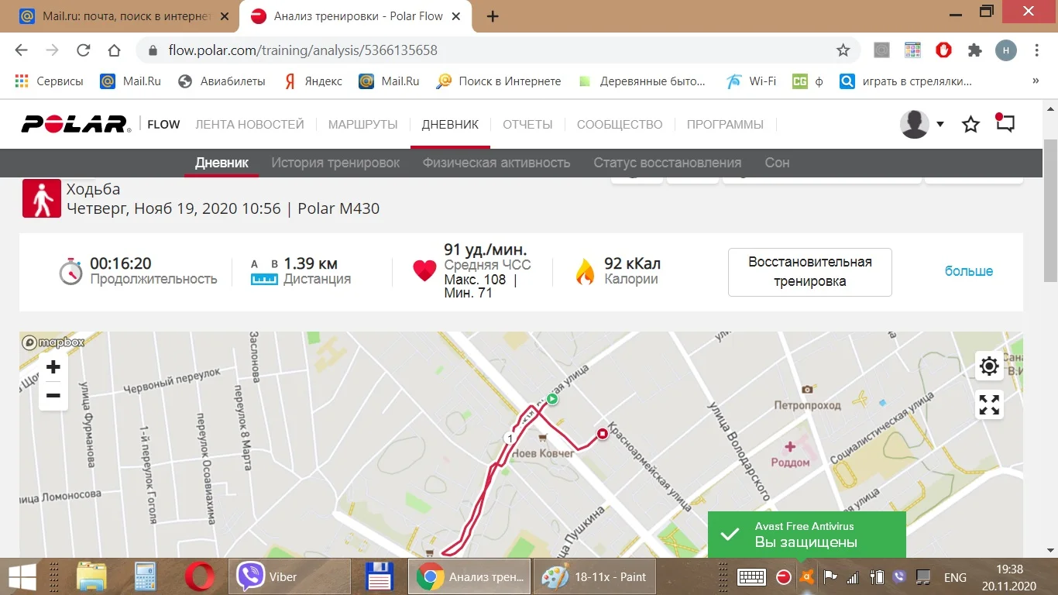Click the Восстановительная тренировка button
The image size is (1058, 595).
click(x=810, y=272)
